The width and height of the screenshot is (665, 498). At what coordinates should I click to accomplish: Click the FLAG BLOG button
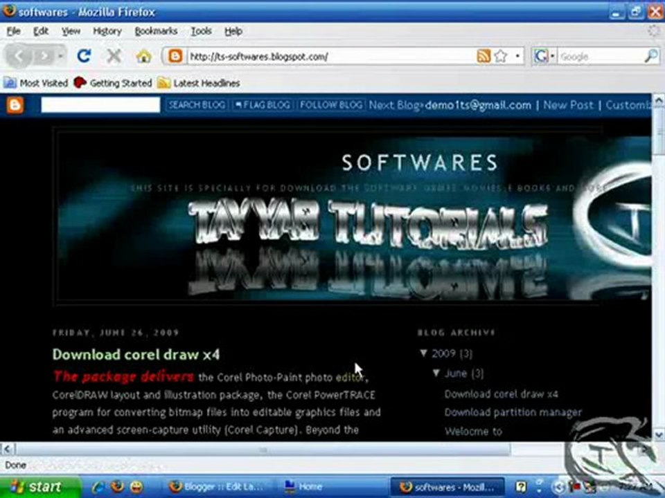[x=263, y=105]
